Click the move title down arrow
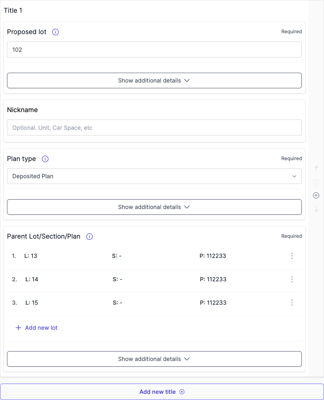The width and height of the screenshot is (324, 400). (316, 209)
